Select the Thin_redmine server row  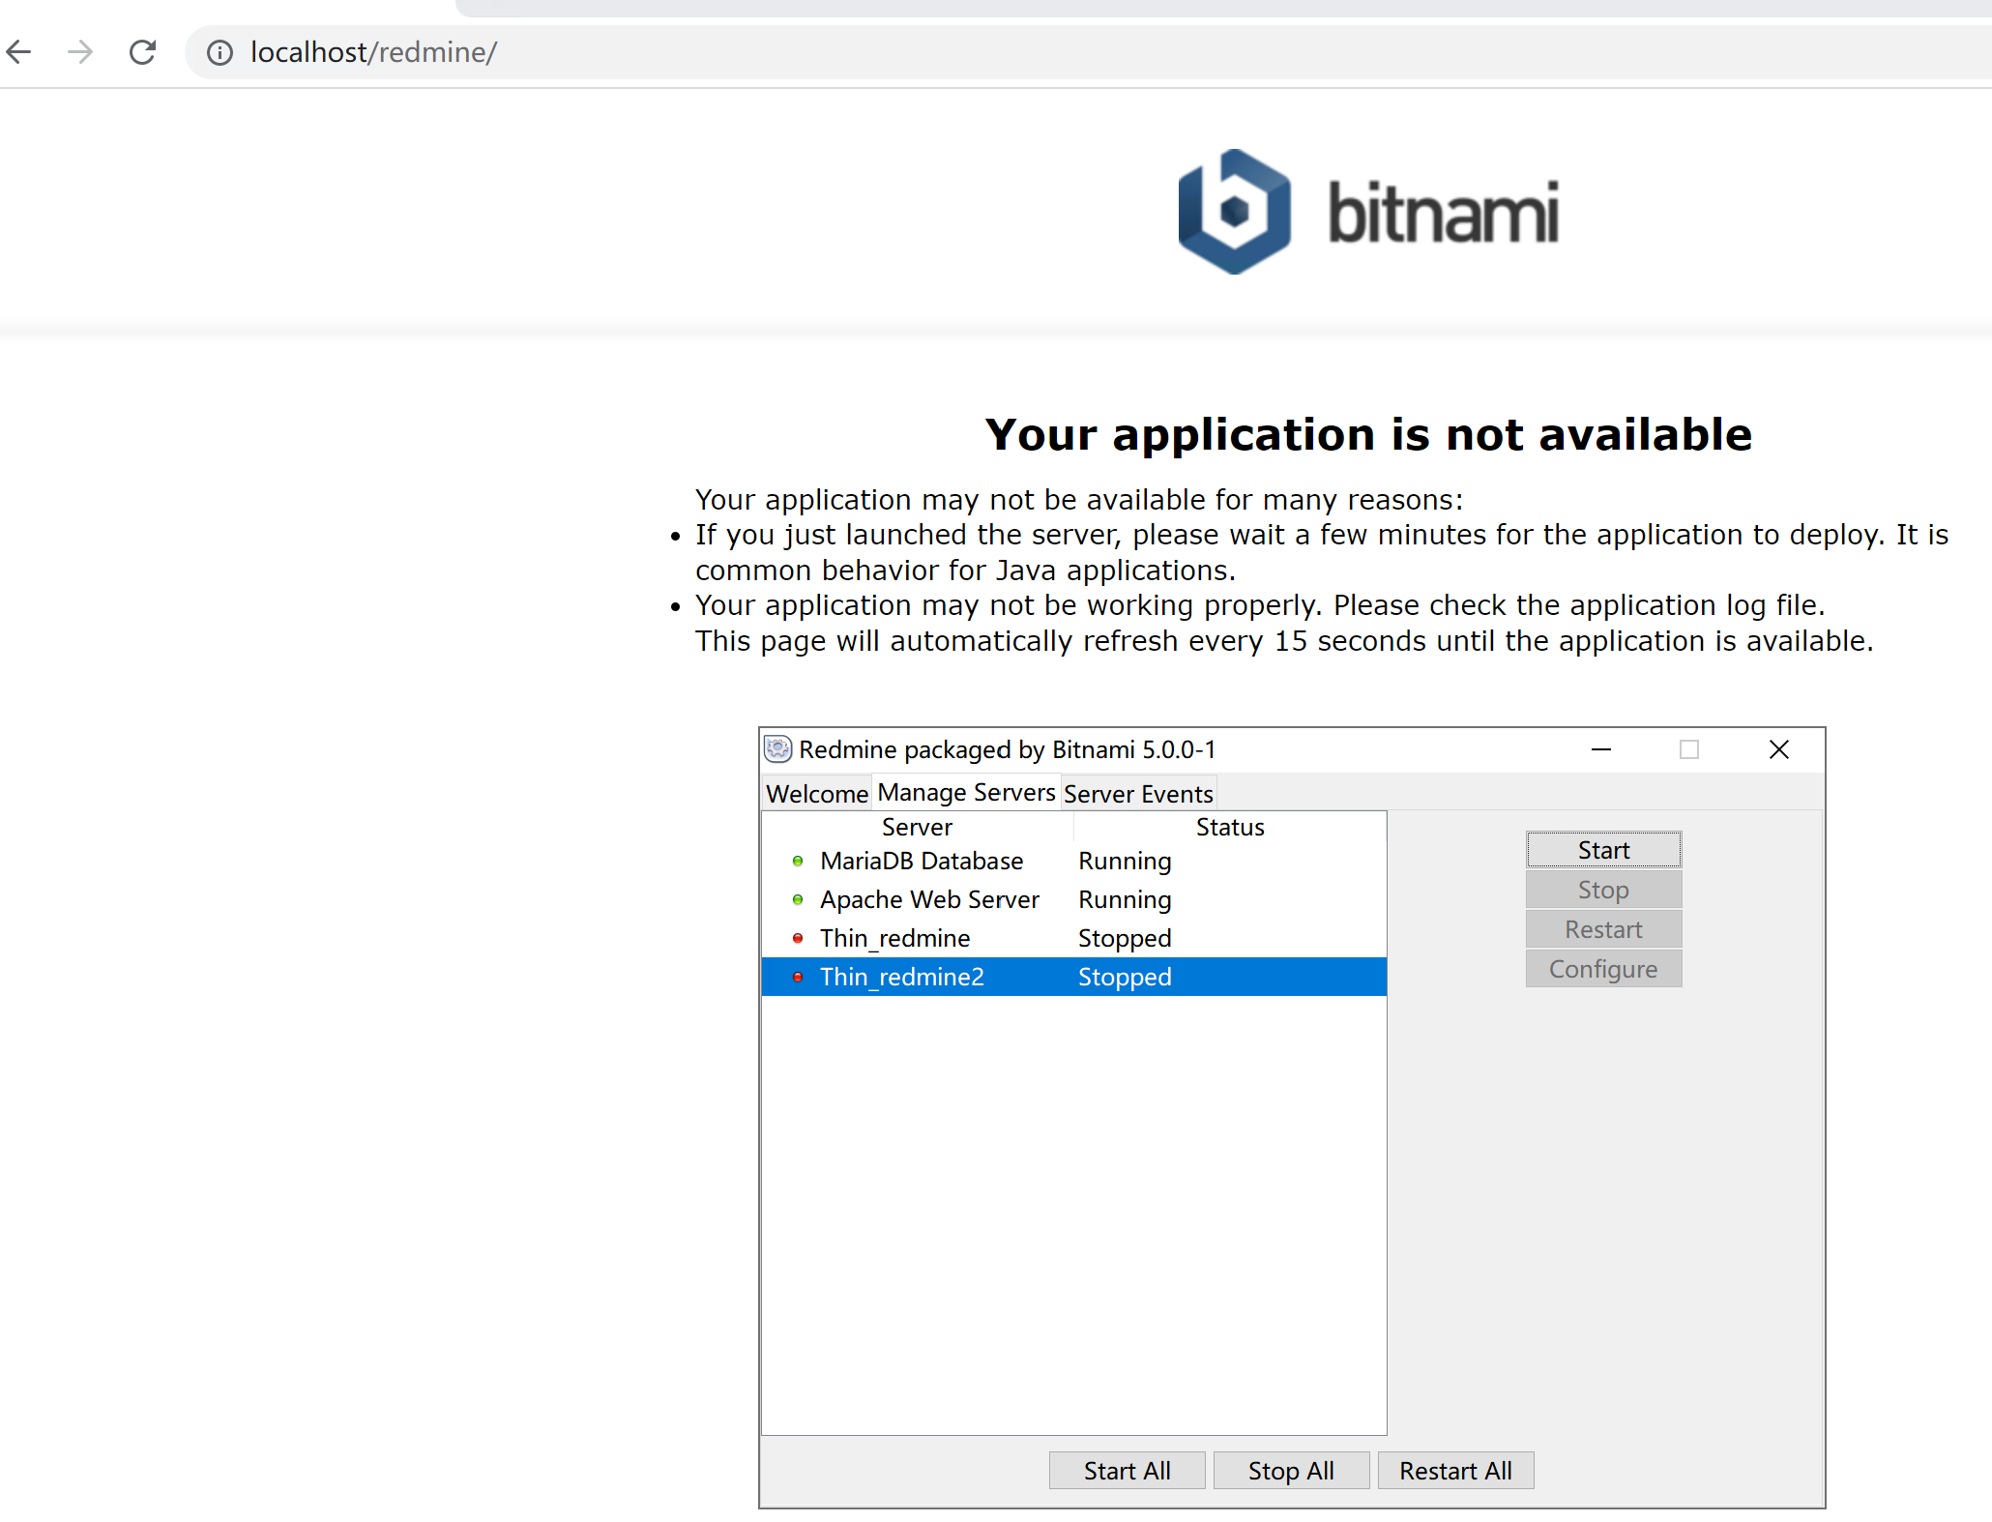click(x=1073, y=938)
